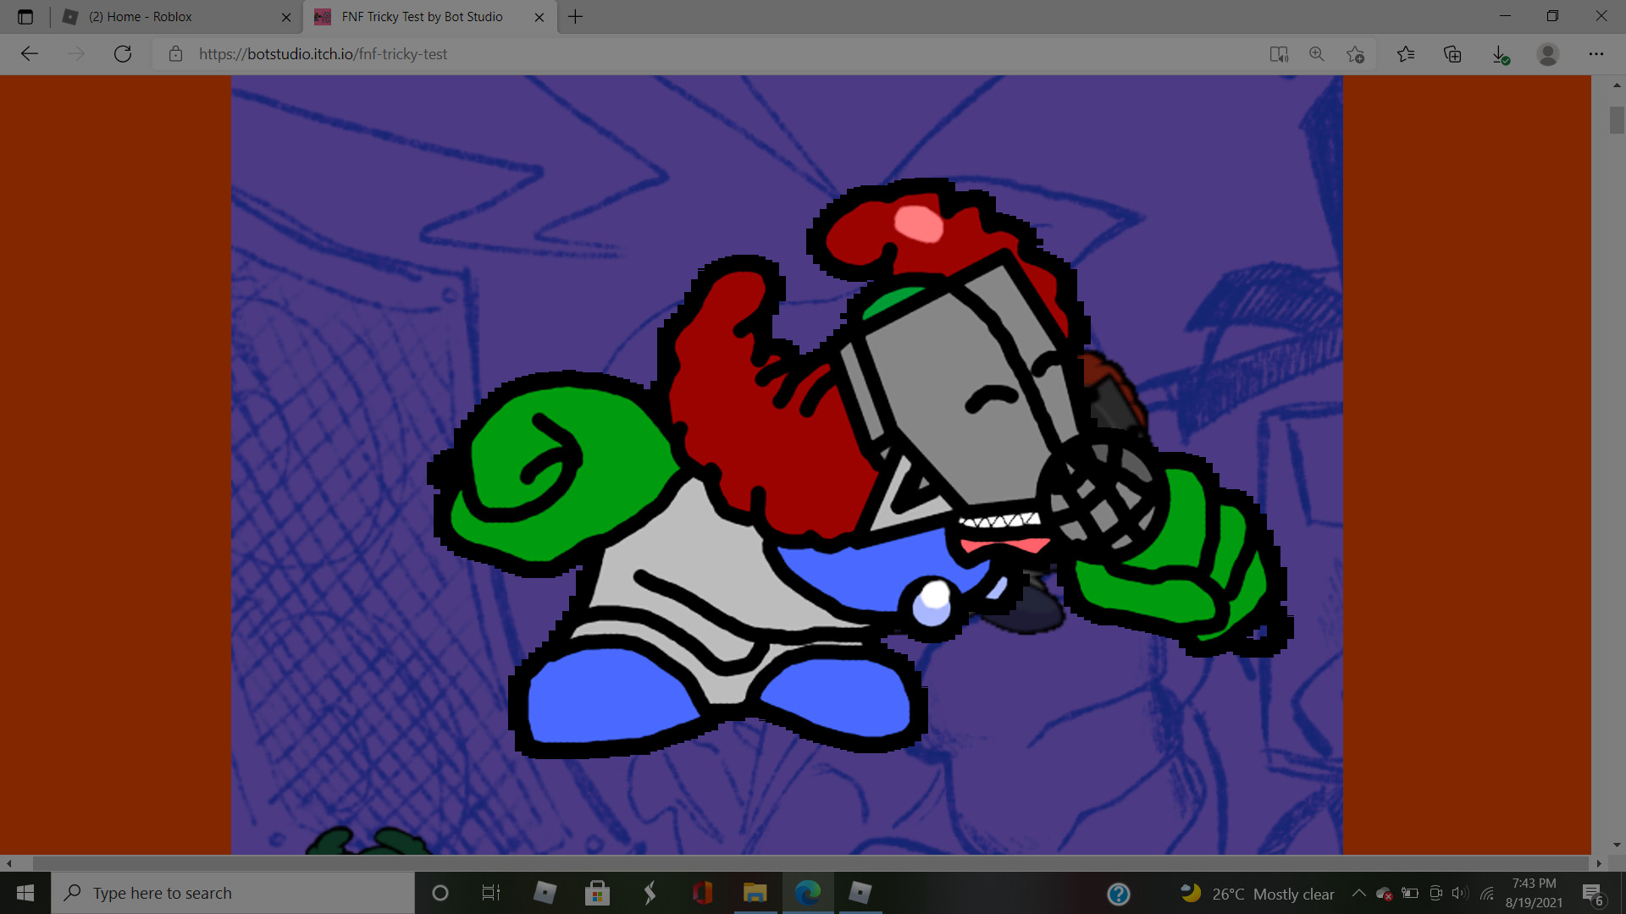Image resolution: width=1626 pixels, height=914 pixels.
Task: Open File Explorer from the taskbar
Action: 755,894
